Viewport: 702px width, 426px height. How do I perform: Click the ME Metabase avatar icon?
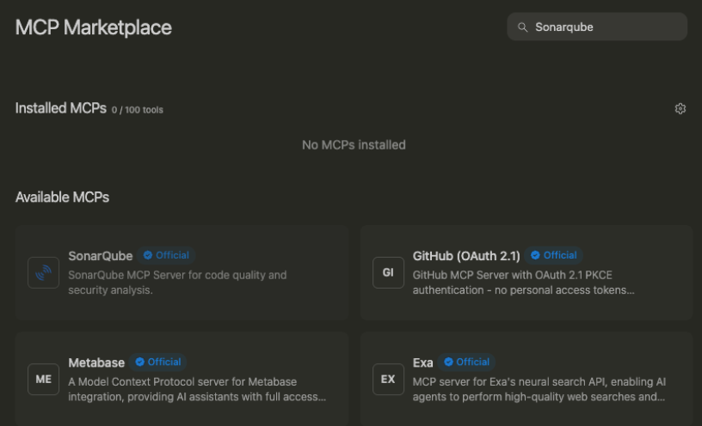tap(43, 379)
